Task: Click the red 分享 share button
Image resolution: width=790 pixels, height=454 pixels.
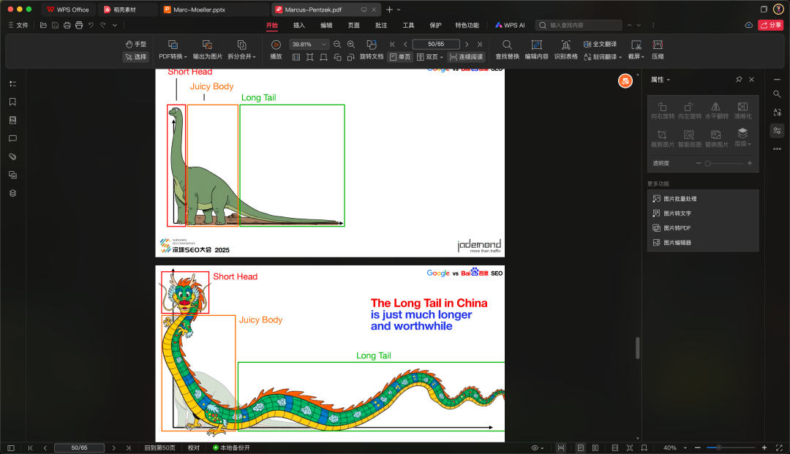Action: (770, 25)
